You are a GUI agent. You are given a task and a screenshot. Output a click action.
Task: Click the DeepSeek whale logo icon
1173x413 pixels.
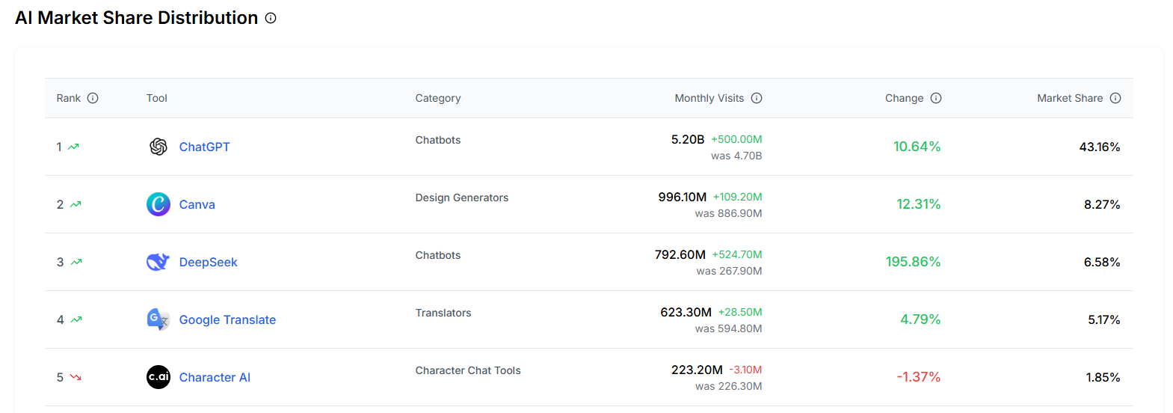[x=158, y=262]
